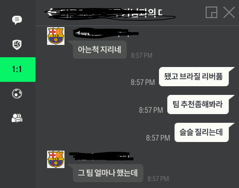This screenshot has width=239, height=188.
Task: Open the club shield soccer icon
Action: click(17, 45)
